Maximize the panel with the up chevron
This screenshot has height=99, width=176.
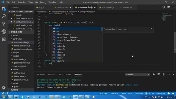coord(169,75)
